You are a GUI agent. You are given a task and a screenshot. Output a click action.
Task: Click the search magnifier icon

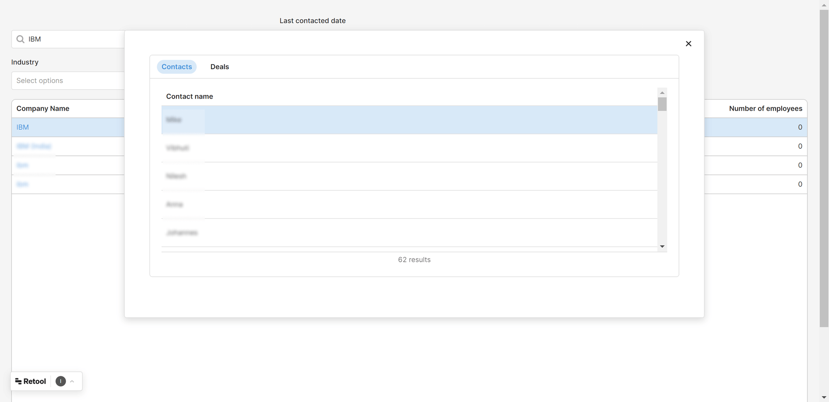click(20, 39)
